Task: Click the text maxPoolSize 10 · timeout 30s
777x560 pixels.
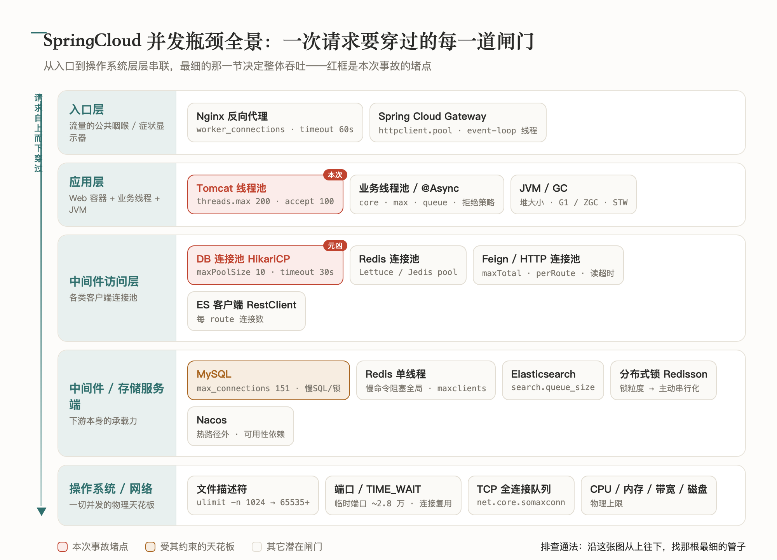Action: (x=265, y=272)
